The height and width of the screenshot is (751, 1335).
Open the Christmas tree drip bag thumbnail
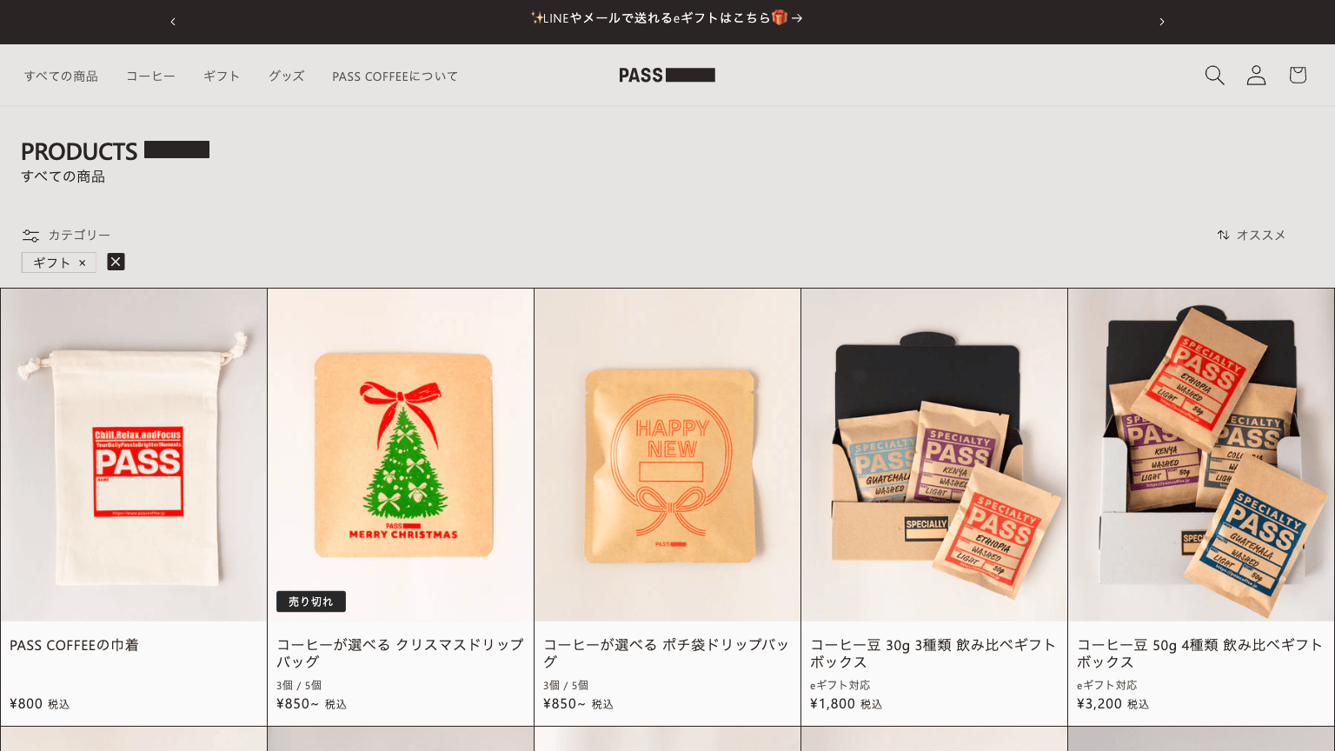(x=401, y=455)
